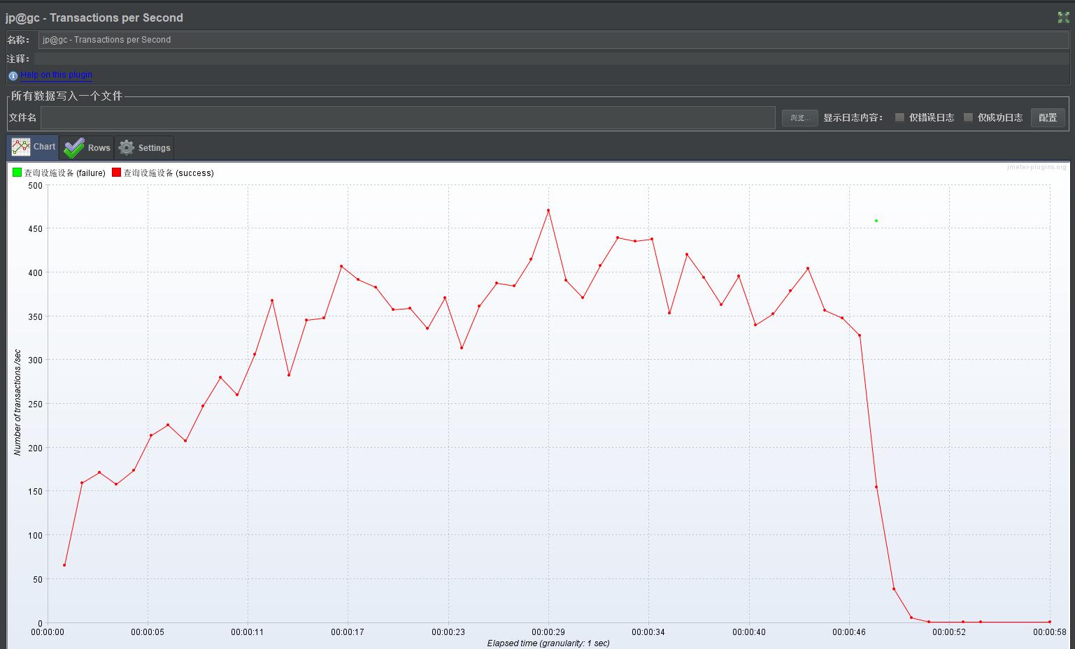Click the 名称 name input field
1075x649 pixels.
[553, 40]
